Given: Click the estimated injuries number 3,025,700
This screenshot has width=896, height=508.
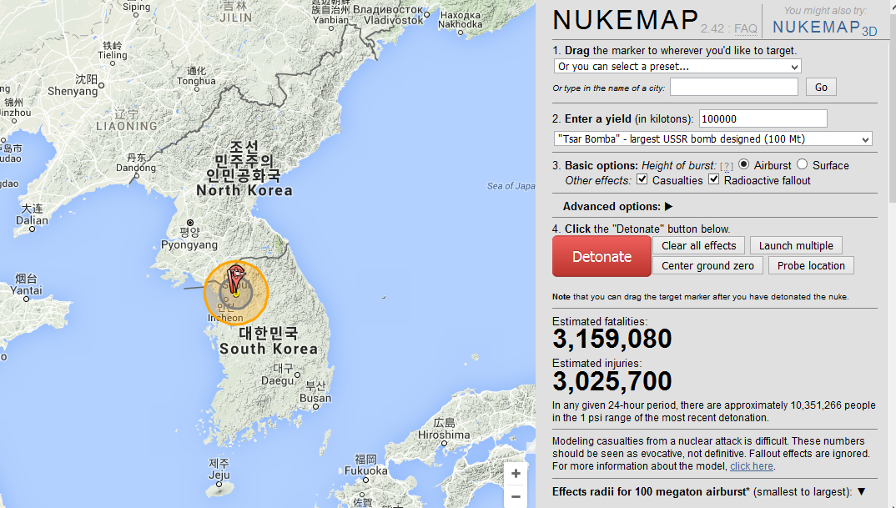Looking at the screenshot, I should (x=612, y=381).
